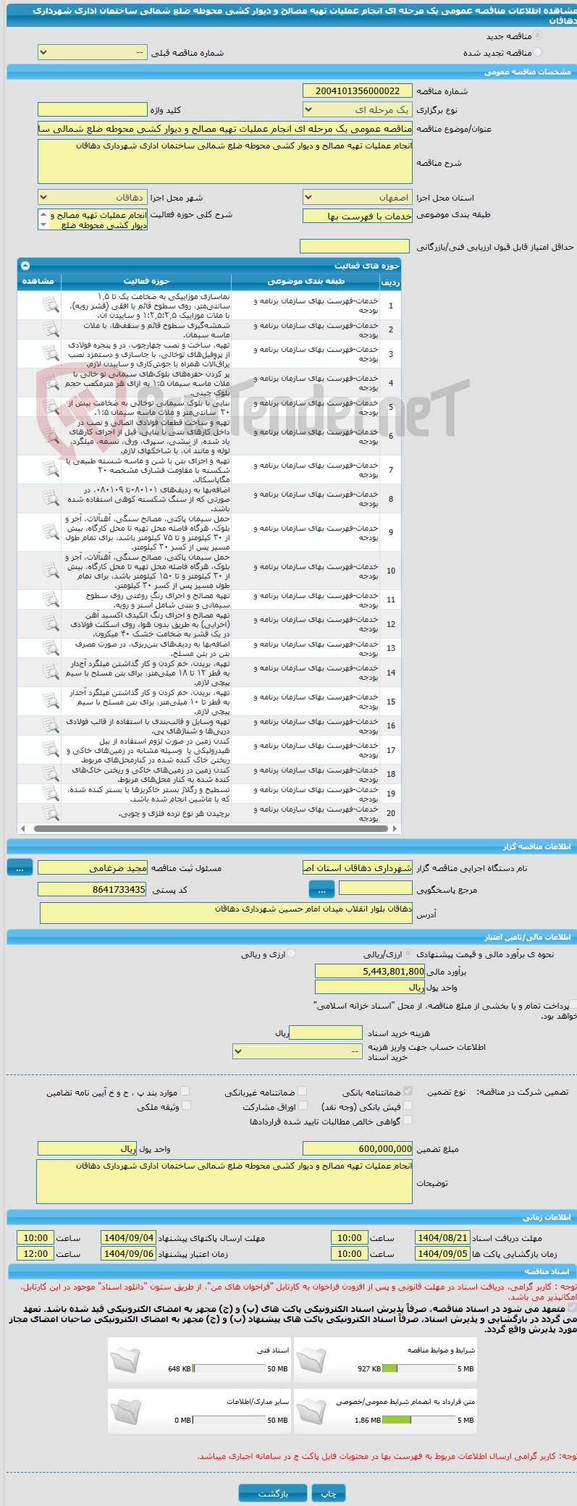Click the مشاهده column header
577x1506 pixels.
tap(38, 281)
